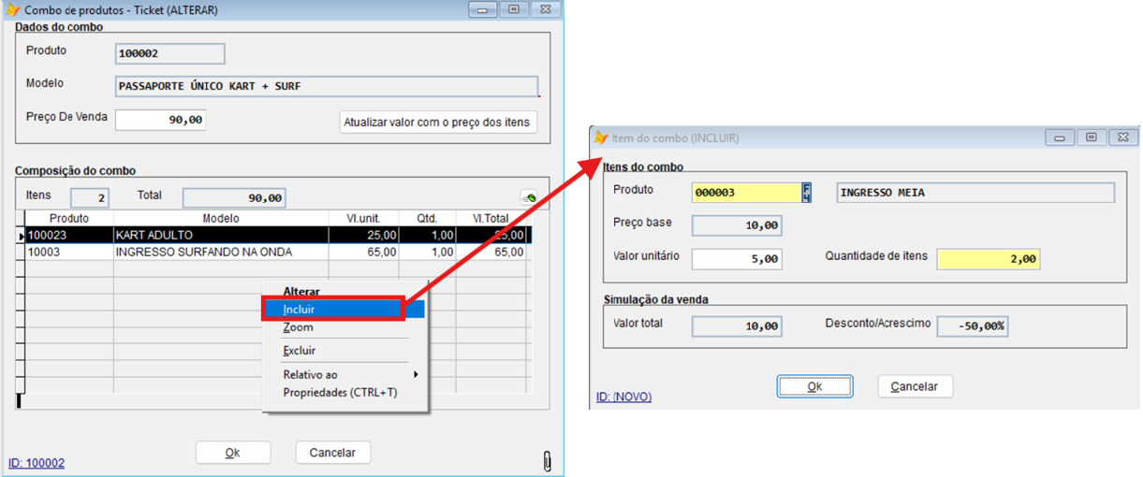Image resolution: width=1143 pixels, height=477 pixels.
Task: Click app icon in Combo de produtos title bar
Action: (x=13, y=9)
